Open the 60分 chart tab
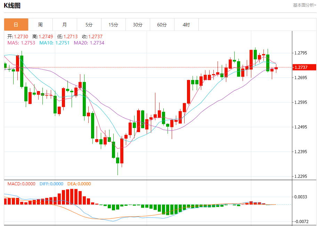This screenshot has height=226, width=318. click(x=162, y=25)
